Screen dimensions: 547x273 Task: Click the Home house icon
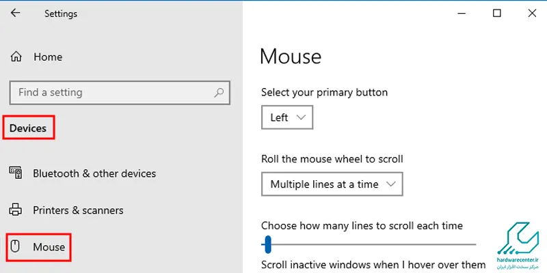(x=16, y=57)
